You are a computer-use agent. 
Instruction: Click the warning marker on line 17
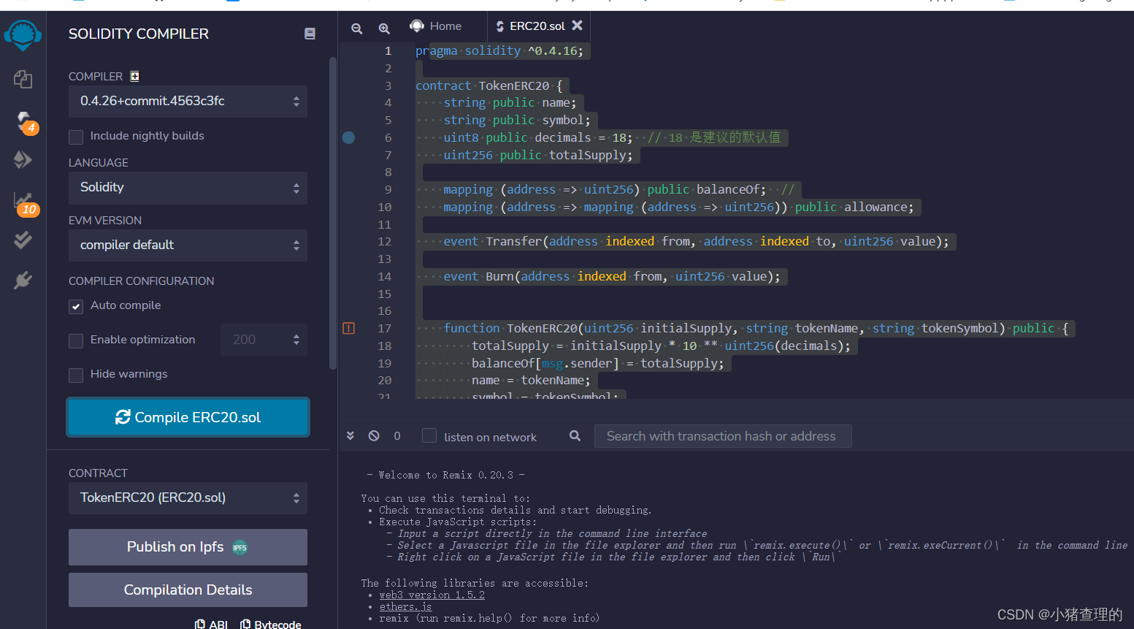point(349,328)
